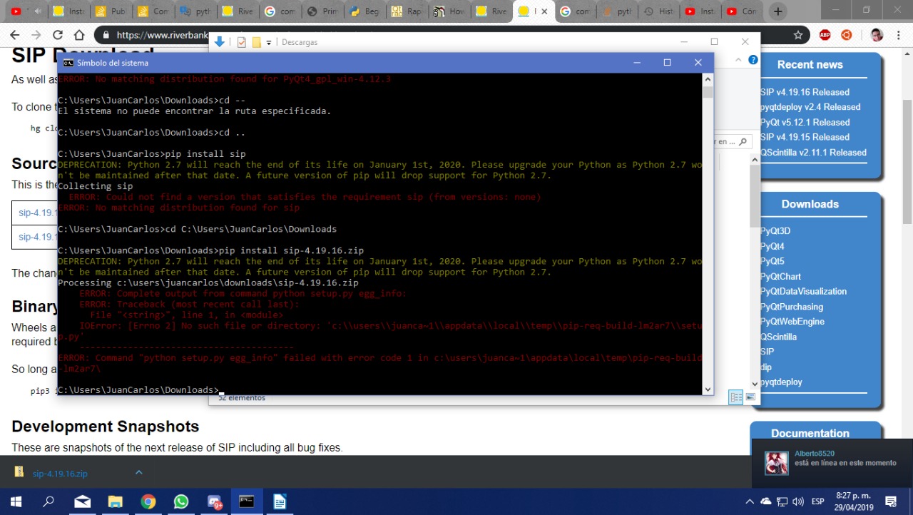
Task: Open the Alberto8520 online notification
Action: [832, 462]
